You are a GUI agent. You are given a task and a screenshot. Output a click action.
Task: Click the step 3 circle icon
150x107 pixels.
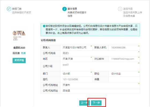click(x=120, y=9)
